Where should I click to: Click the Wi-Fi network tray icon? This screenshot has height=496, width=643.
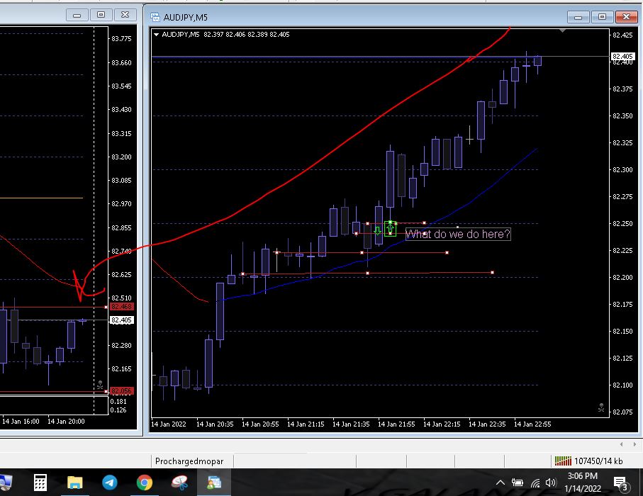click(x=535, y=483)
